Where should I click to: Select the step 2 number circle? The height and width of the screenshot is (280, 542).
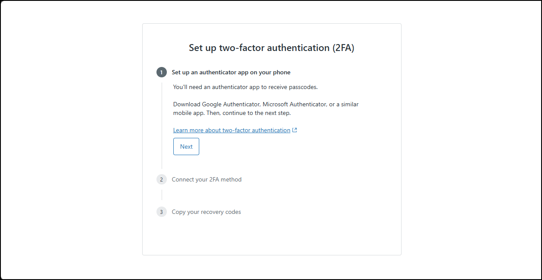pos(162,179)
